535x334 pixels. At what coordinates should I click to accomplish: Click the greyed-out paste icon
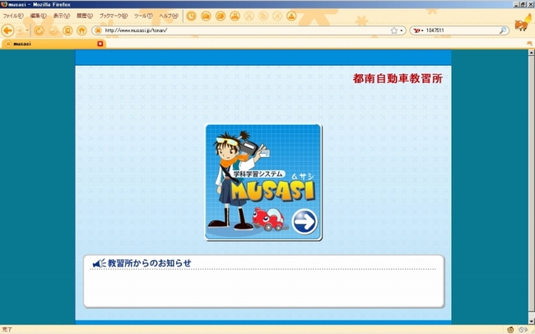coord(277,16)
